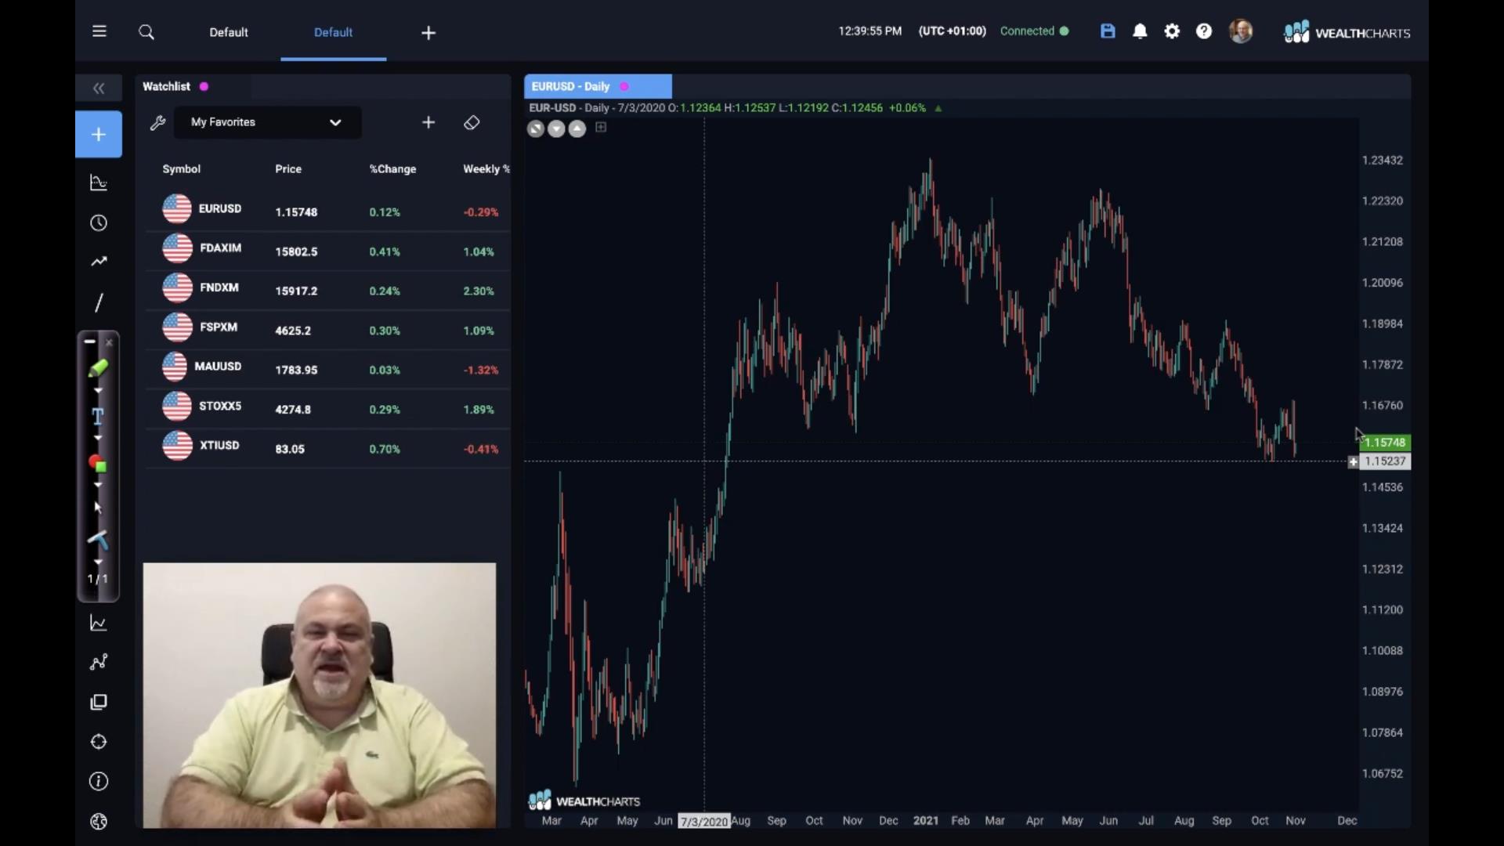Select the line drawing tool

point(99,303)
